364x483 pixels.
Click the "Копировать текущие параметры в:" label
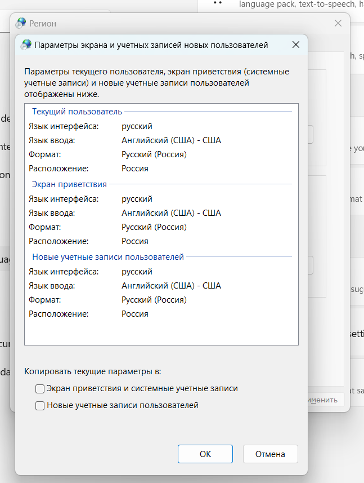[x=93, y=371]
